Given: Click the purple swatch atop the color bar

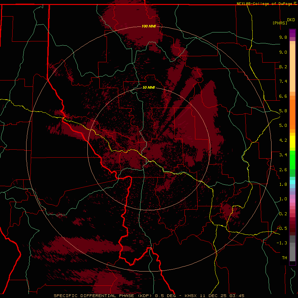Looking at the screenshot, I should point(292,33).
